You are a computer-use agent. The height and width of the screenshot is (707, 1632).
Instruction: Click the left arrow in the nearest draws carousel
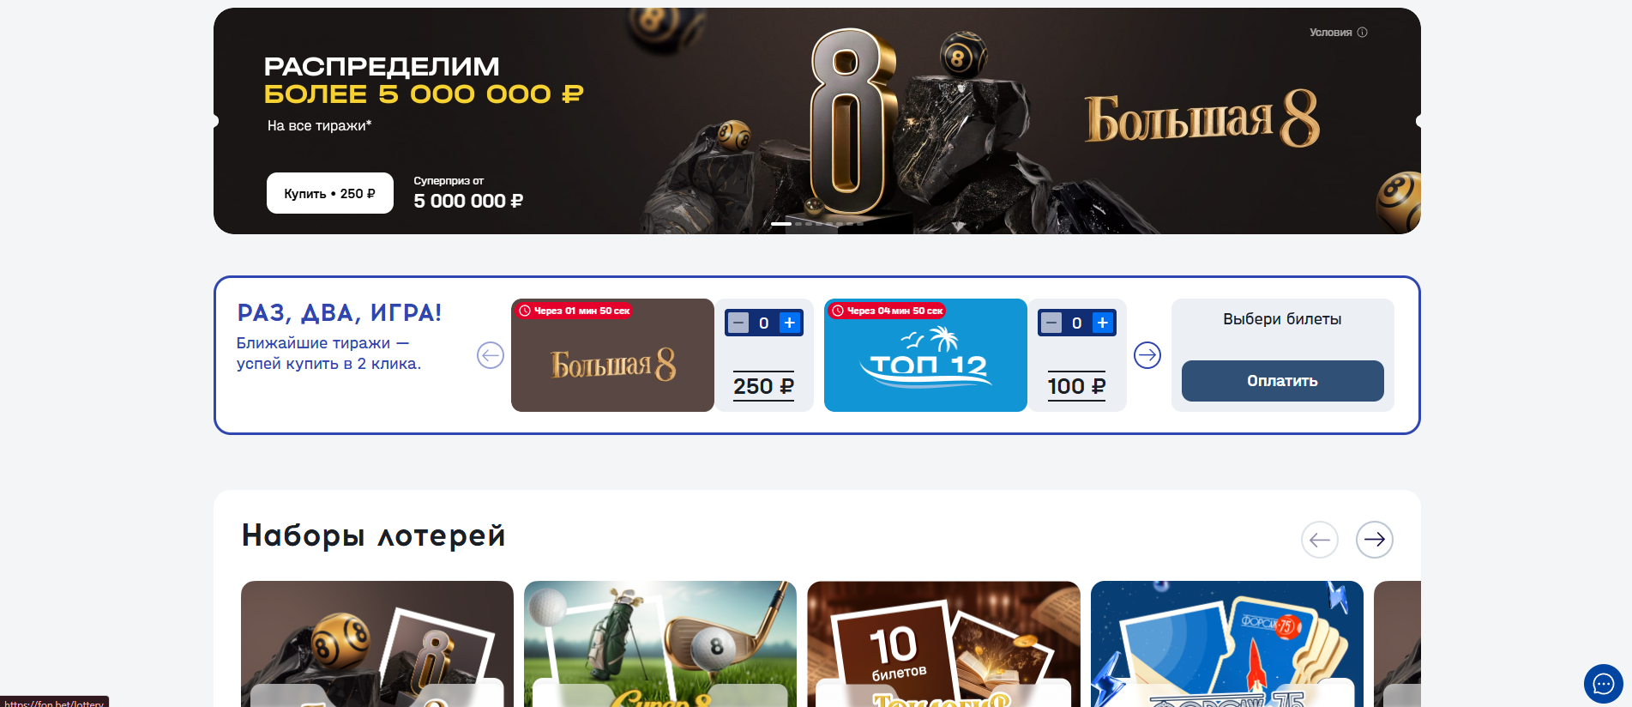coord(491,355)
